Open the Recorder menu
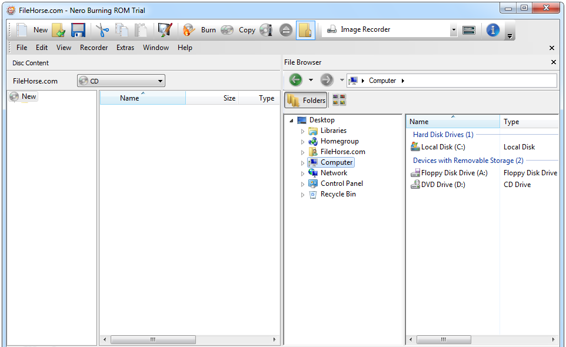The height and width of the screenshot is (347, 566). 94,48
